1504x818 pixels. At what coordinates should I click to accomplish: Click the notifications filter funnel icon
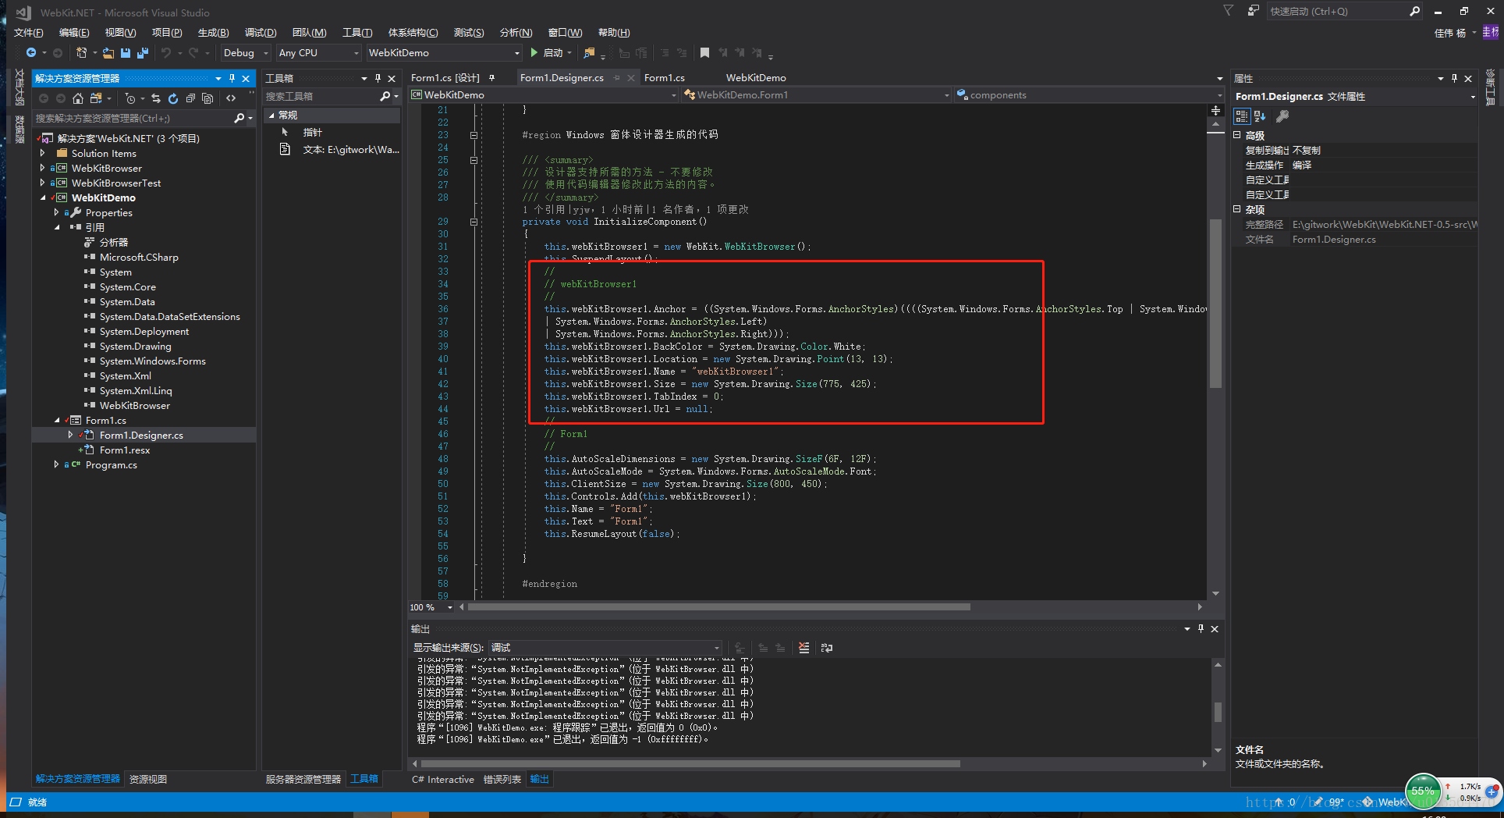click(x=1229, y=11)
